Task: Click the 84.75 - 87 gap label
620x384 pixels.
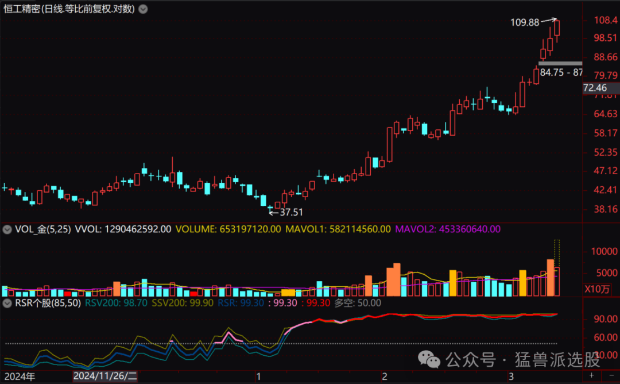Action: point(561,72)
